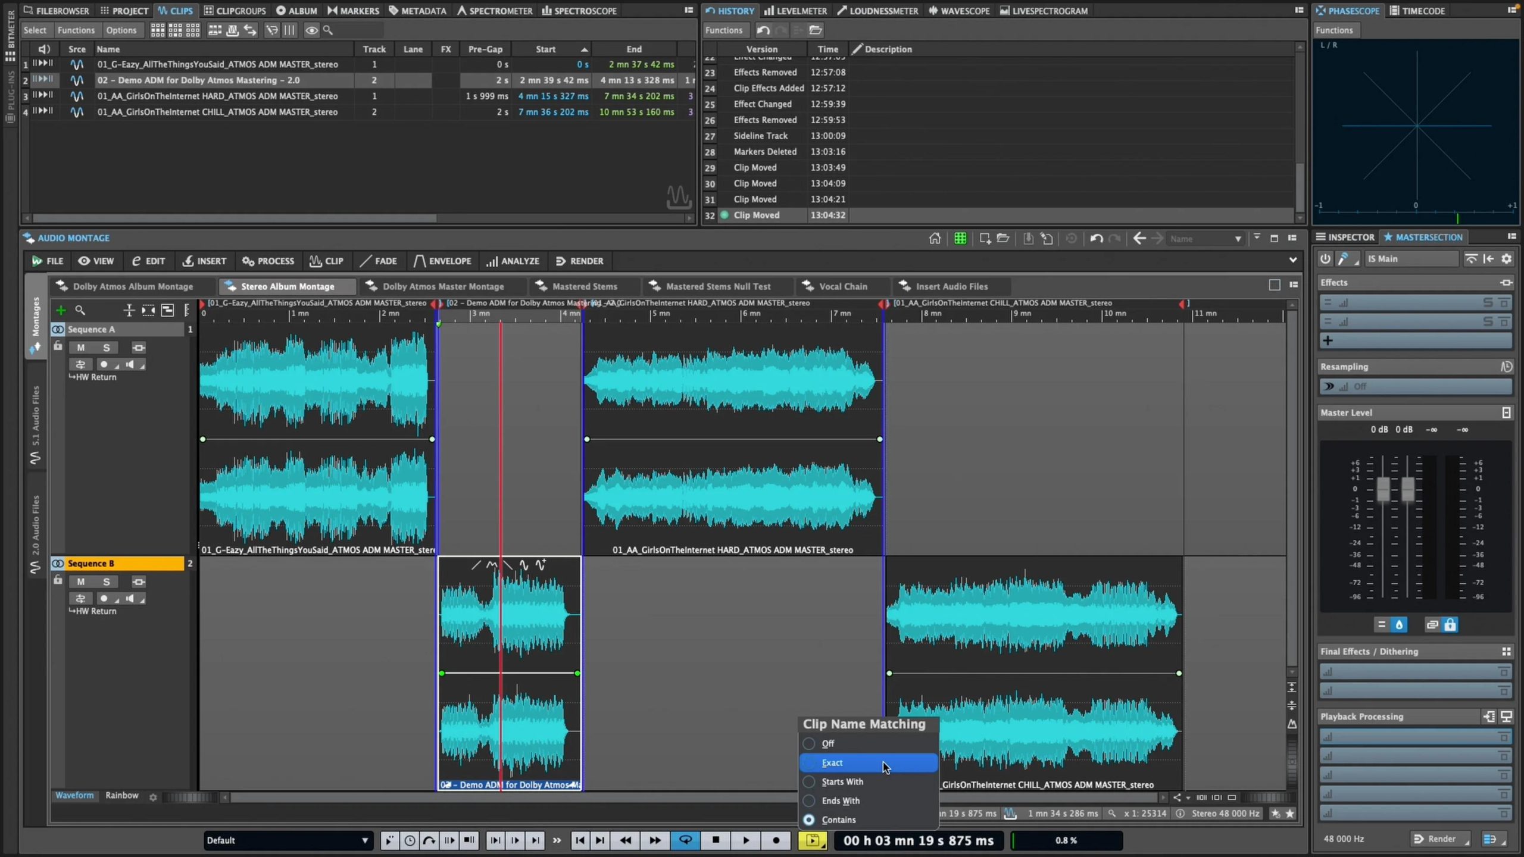Image resolution: width=1524 pixels, height=857 pixels.
Task: Click the eye preview icon in Clips toolbar
Action: tap(312, 30)
